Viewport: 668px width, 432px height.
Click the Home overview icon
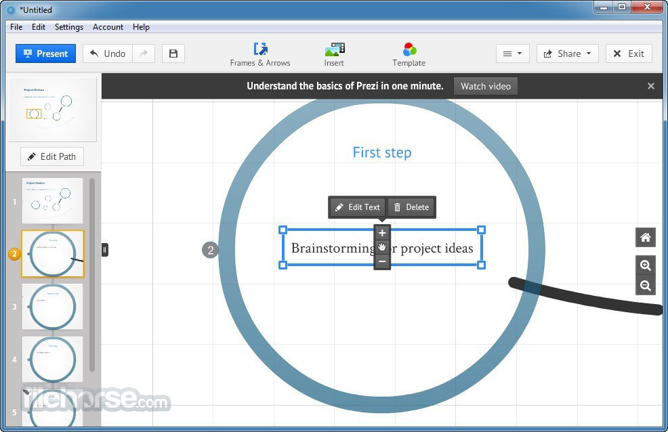click(x=646, y=238)
